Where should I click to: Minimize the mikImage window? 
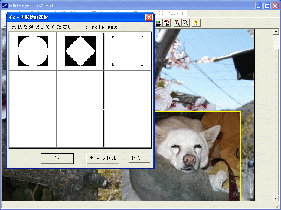pos(259,6)
